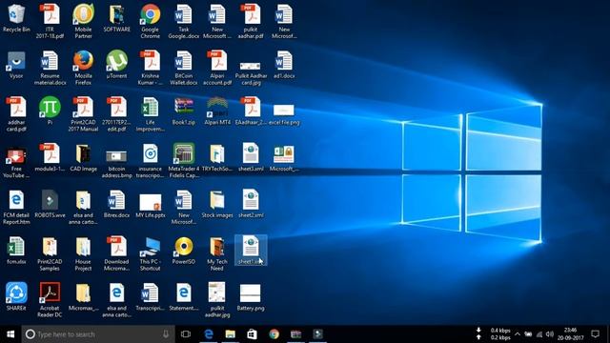610x343 pixels.
Task: Open the Recycle Bin desktop icon
Action: click(x=16, y=19)
